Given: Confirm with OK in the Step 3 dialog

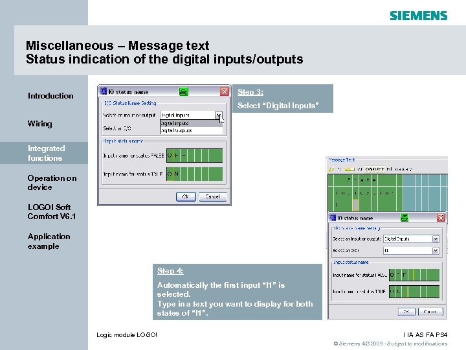Looking at the screenshot, I should tap(186, 196).
